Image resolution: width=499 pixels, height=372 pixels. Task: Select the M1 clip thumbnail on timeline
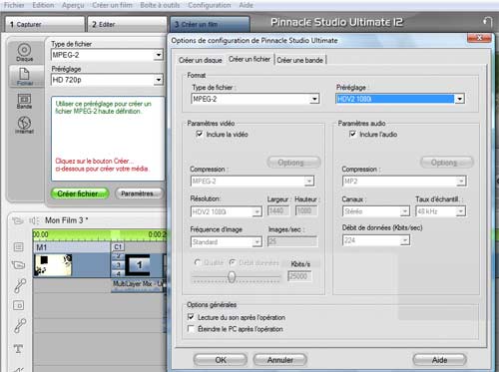pos(53,265)
